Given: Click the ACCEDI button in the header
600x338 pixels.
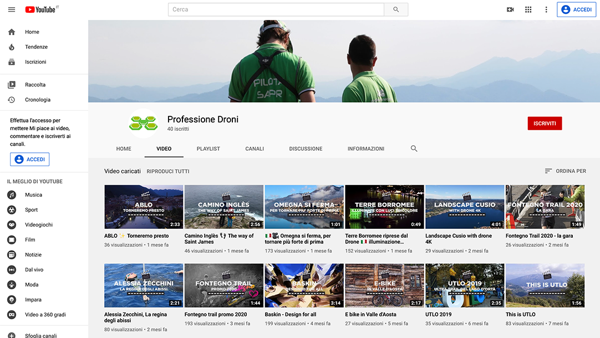Looking at the screenshot, I should pyautogui.click(x=576, y=9).
